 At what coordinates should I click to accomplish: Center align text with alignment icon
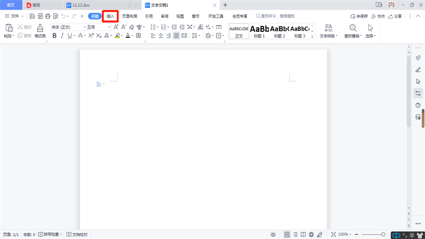coord(161,36)
